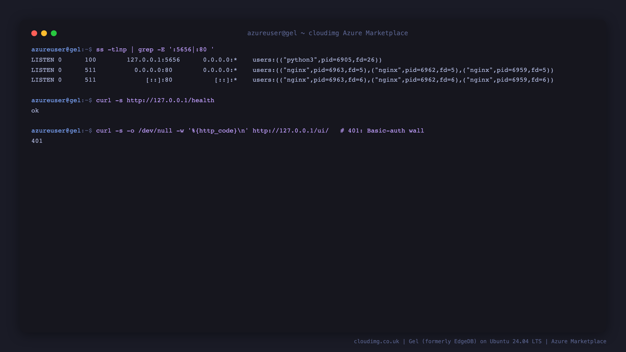The width and height of the screenshot is (626, 352).
Task: Click the first 'azureuser@gel:~$' prompt
Action: [x=62, y=49]
